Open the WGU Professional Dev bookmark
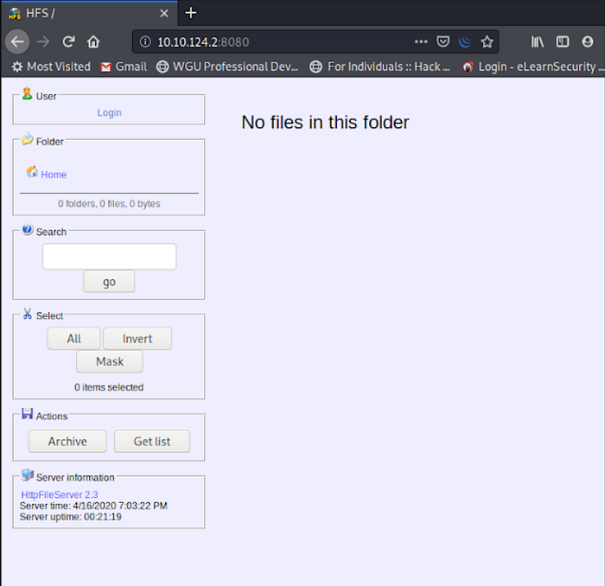This screenshot has height=586, width=605. tap(227, 67)
